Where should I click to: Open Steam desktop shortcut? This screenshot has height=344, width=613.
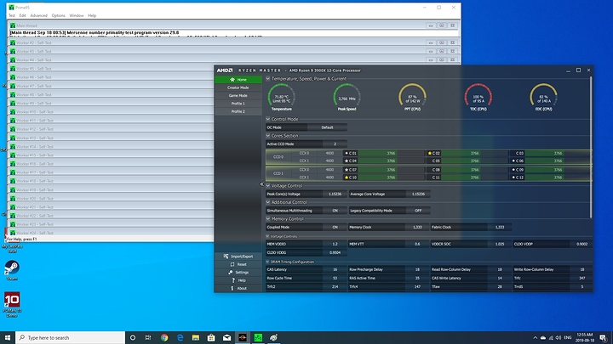12,270
